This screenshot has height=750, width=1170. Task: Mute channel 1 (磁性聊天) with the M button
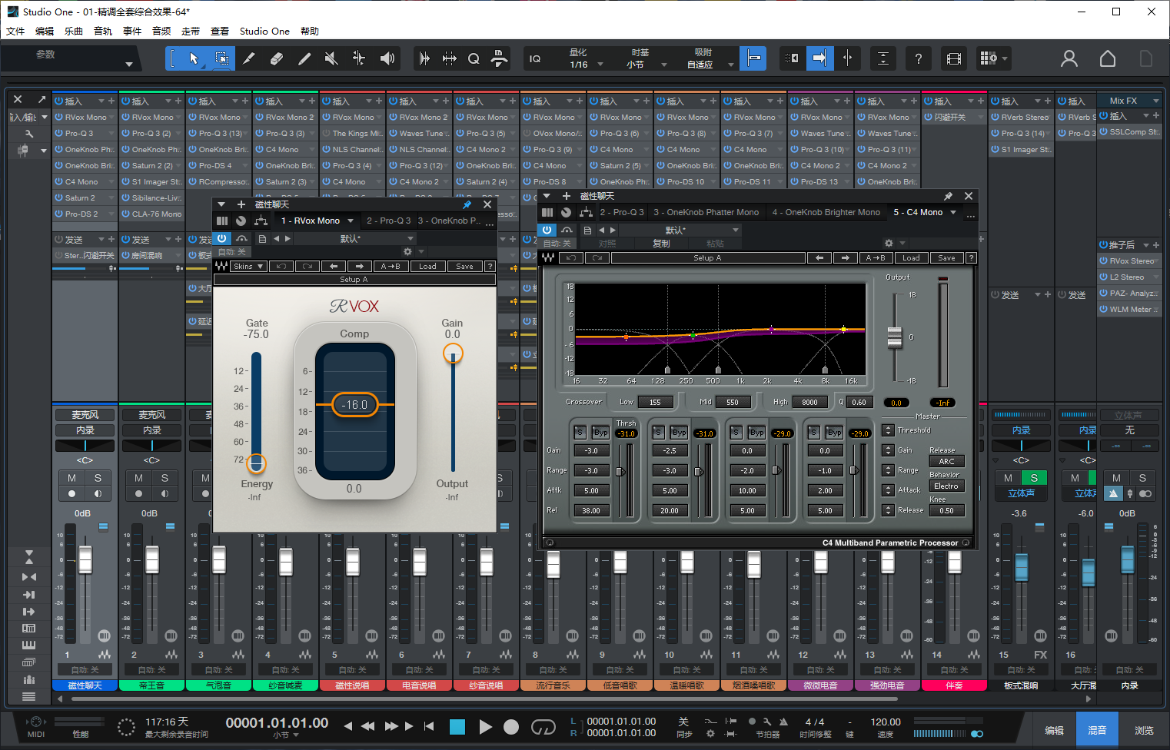71,478
